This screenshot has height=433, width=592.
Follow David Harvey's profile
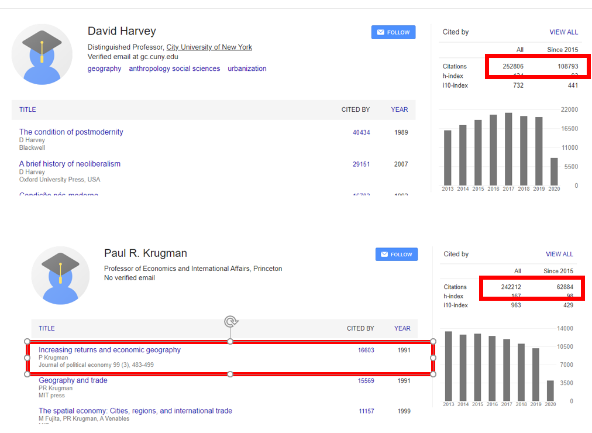coord(394,32)
